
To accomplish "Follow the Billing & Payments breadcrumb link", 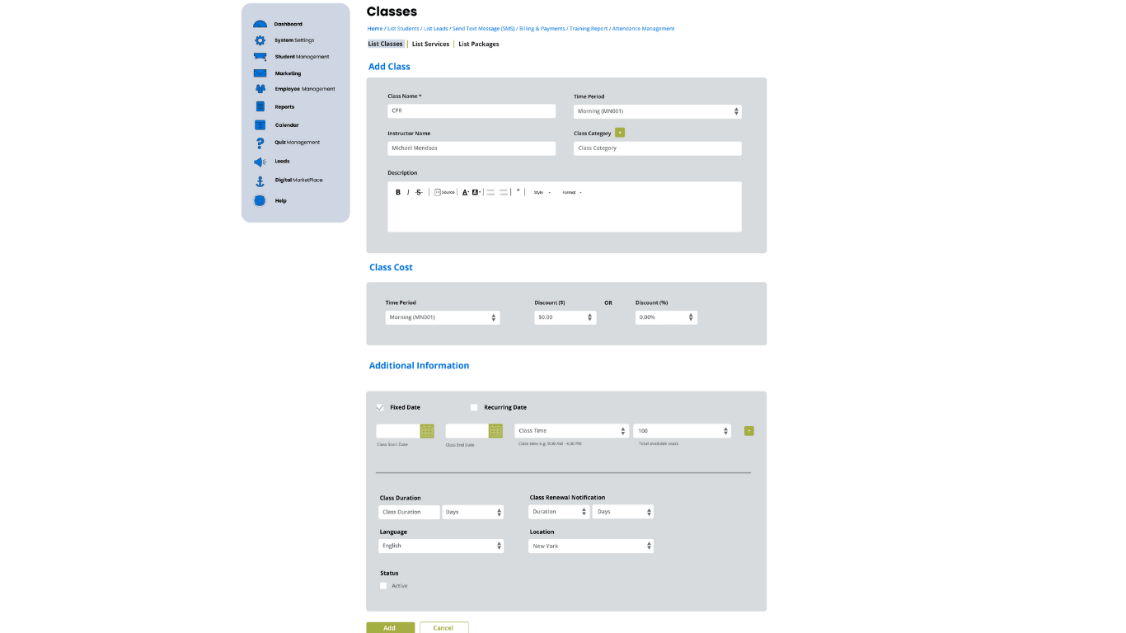I will (x=542, y=29).
